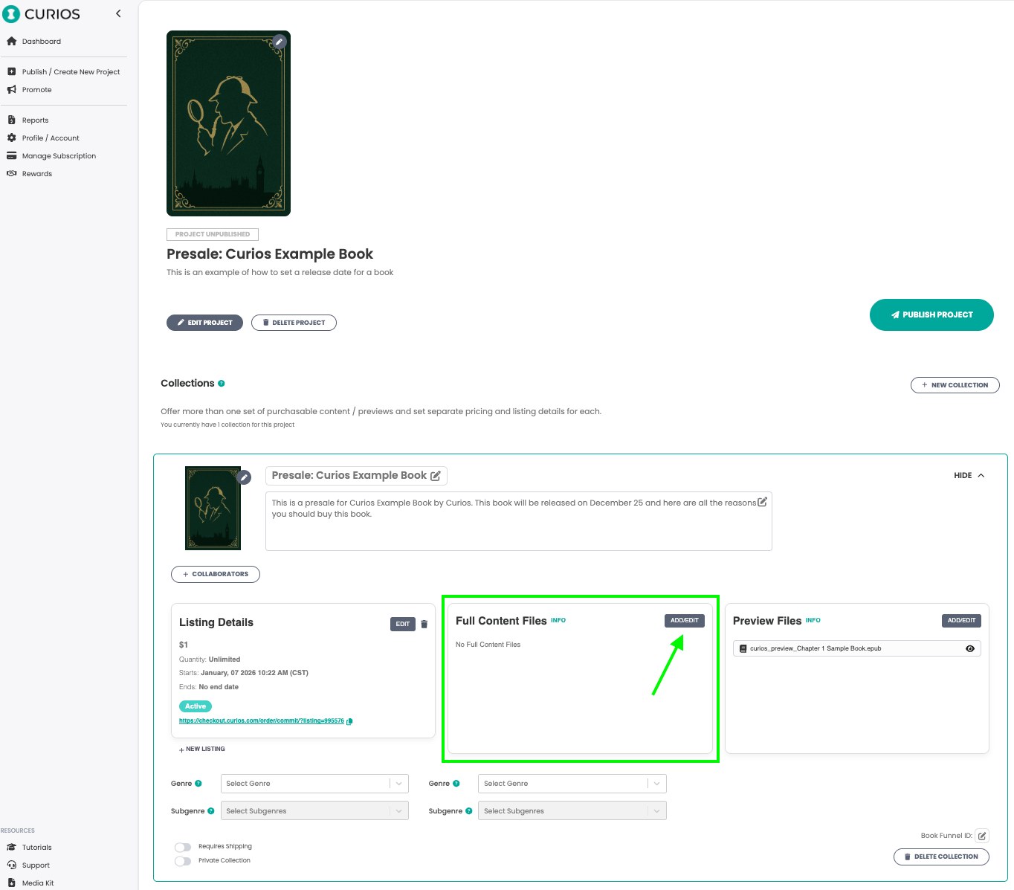Open the Select Genre dropdown
This screenshot has width=1014, height=890.
click(314, 783)
